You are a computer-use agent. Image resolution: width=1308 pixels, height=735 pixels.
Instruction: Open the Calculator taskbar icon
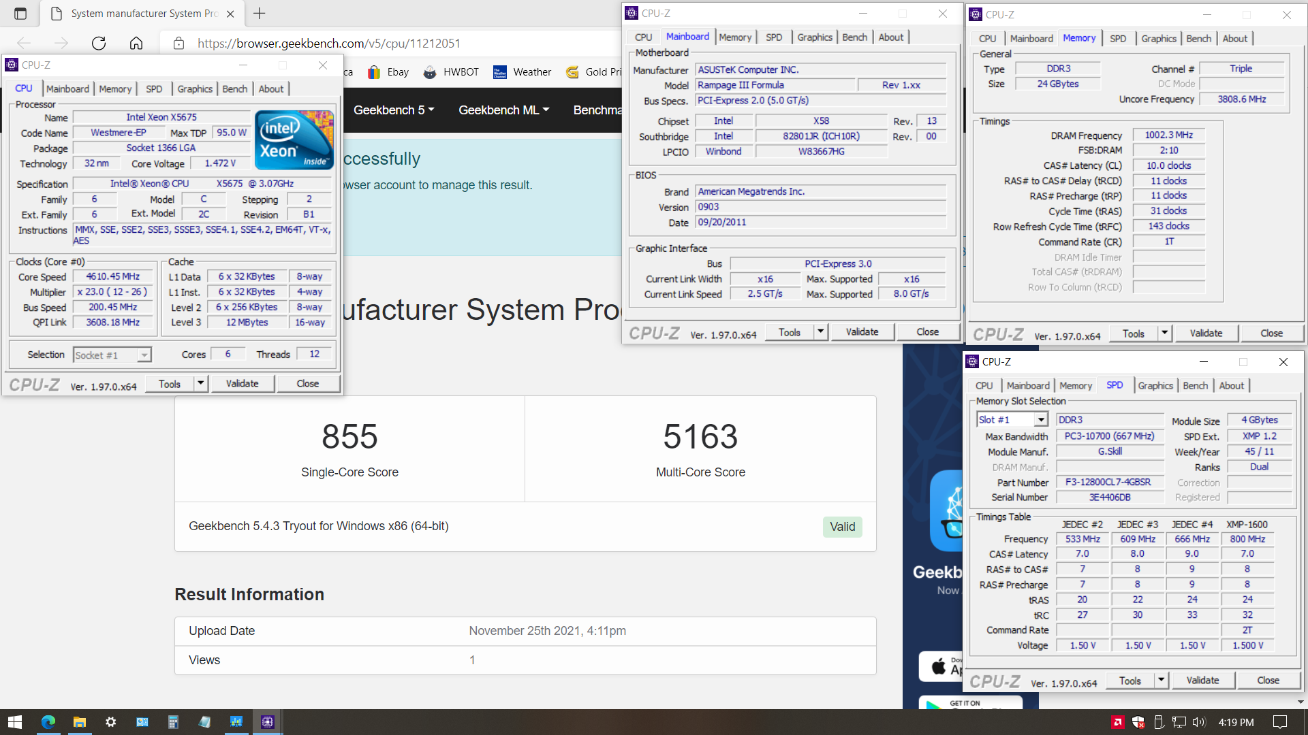pos(173,722)
